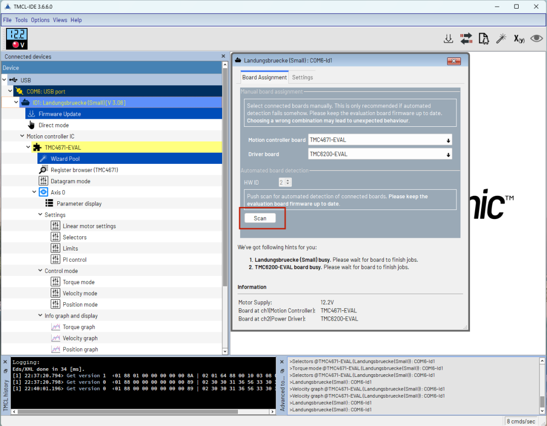Close the Landungsbruecke dialog with red X
The height and width of the screenshot is (426, 547).
pyautogui.click(x=454, y=61)
